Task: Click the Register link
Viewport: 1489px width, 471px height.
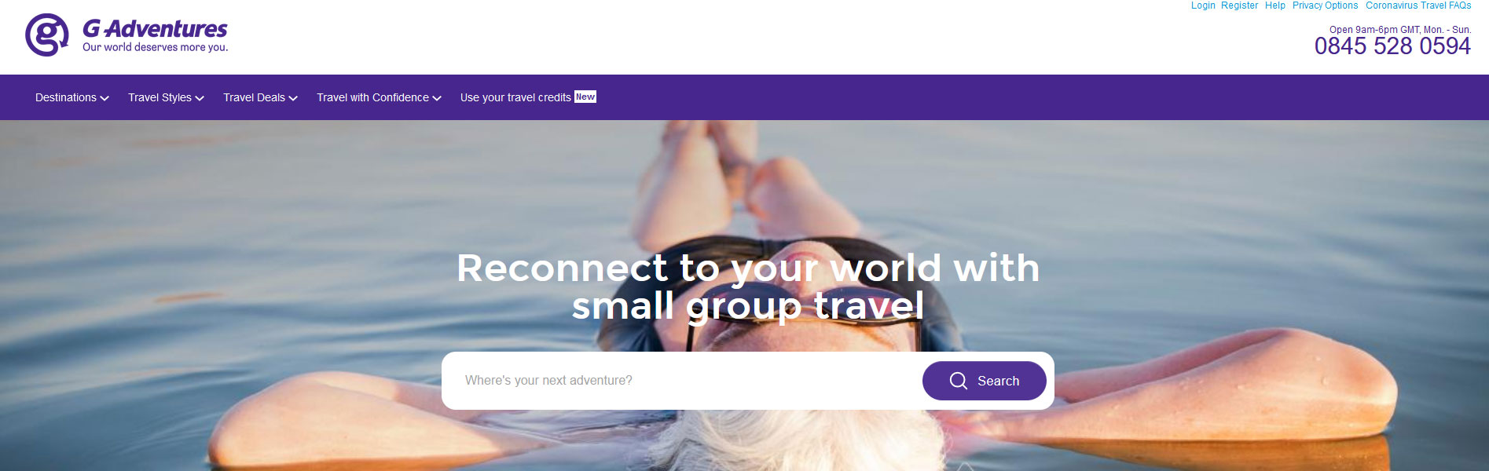Action: 1239,5
